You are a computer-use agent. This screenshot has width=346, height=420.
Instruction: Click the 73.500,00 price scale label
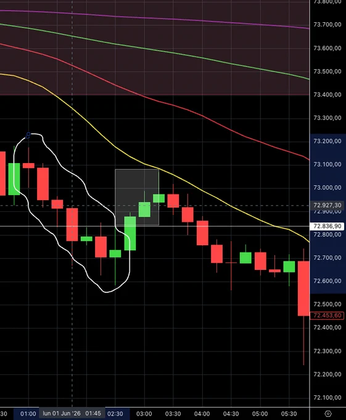pos(327,72)
